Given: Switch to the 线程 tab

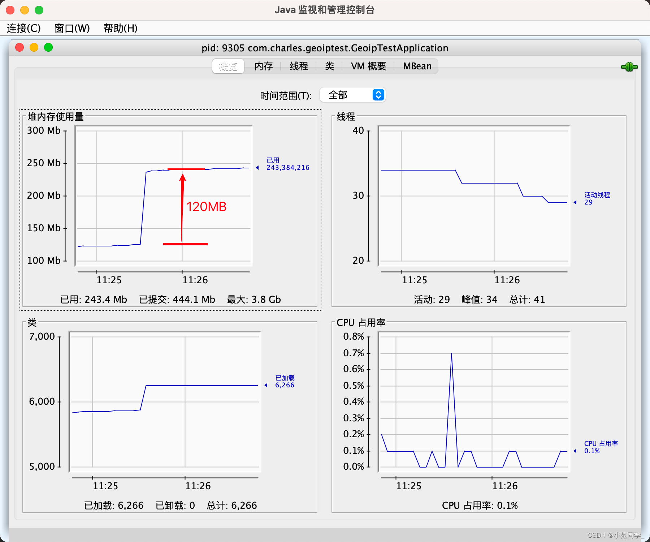Looking at the screenshot, I should pyautogui.click(x=299, y=66).
